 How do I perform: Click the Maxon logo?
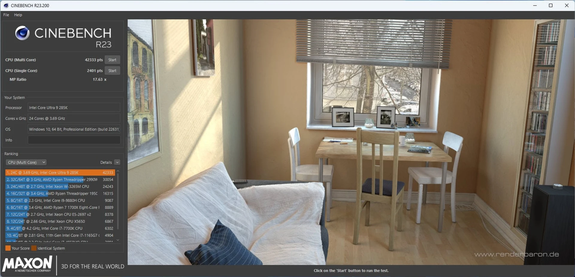click(27, 264)
